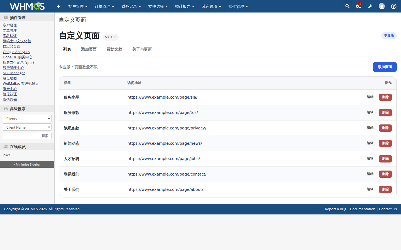Switch to the 添加页面 tab
The width and height of the screenshot is (401, 250).
click(x=89, y=49)
